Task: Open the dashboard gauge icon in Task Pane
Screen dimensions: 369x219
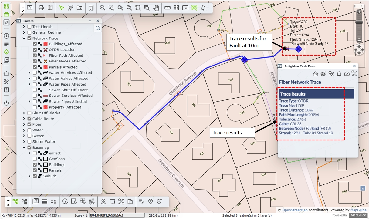Action: (x=347, y=73)
